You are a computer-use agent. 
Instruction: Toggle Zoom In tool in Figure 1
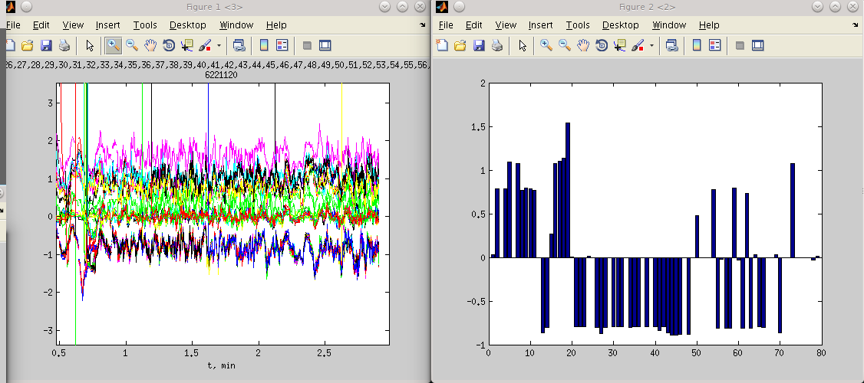[x=113, y=45]
